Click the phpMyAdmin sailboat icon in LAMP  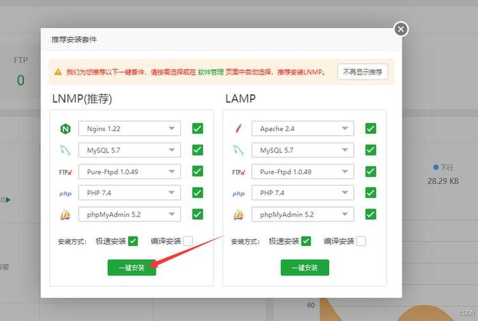pyautogui.click(x=238, y=215)
